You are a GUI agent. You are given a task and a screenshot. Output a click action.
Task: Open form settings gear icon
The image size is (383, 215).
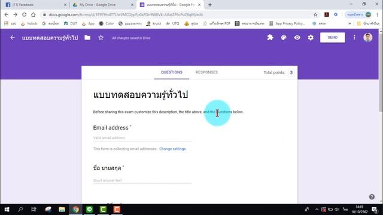pyautogui.click(x=311, y=38)
